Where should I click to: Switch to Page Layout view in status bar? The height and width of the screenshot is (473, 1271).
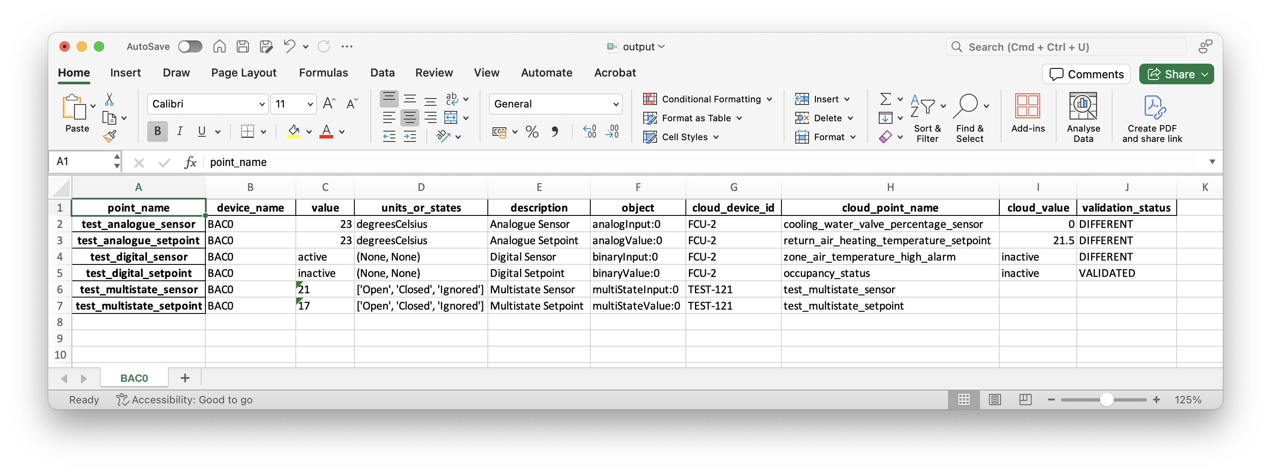(x=995, y=399)
